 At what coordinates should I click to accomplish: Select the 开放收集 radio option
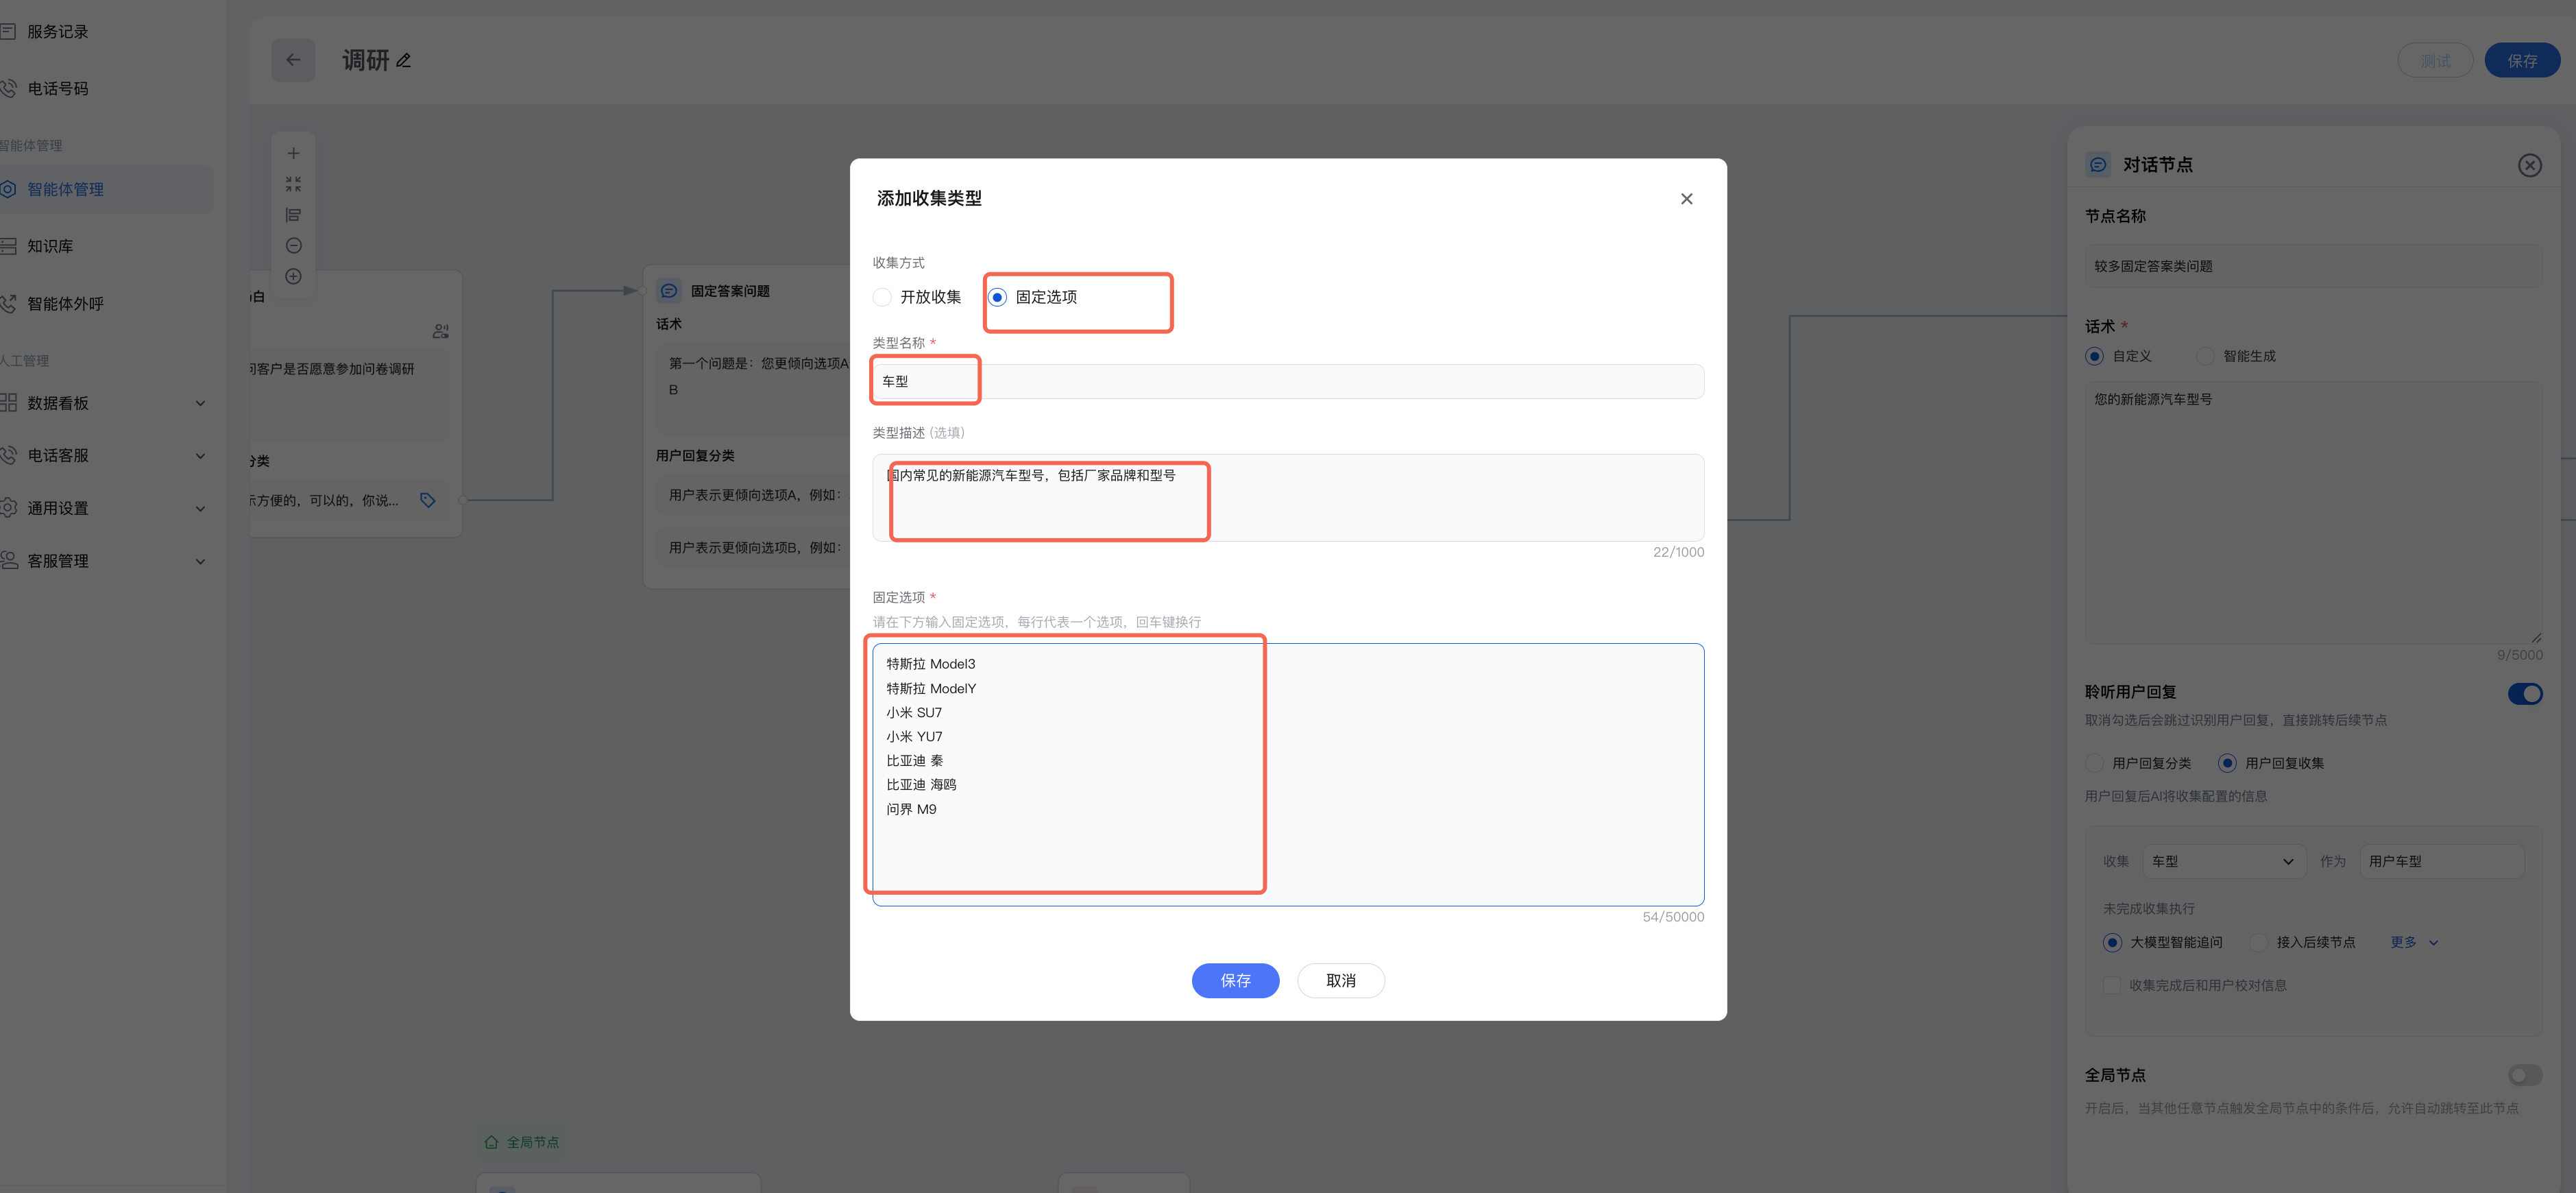pos(882,297)
